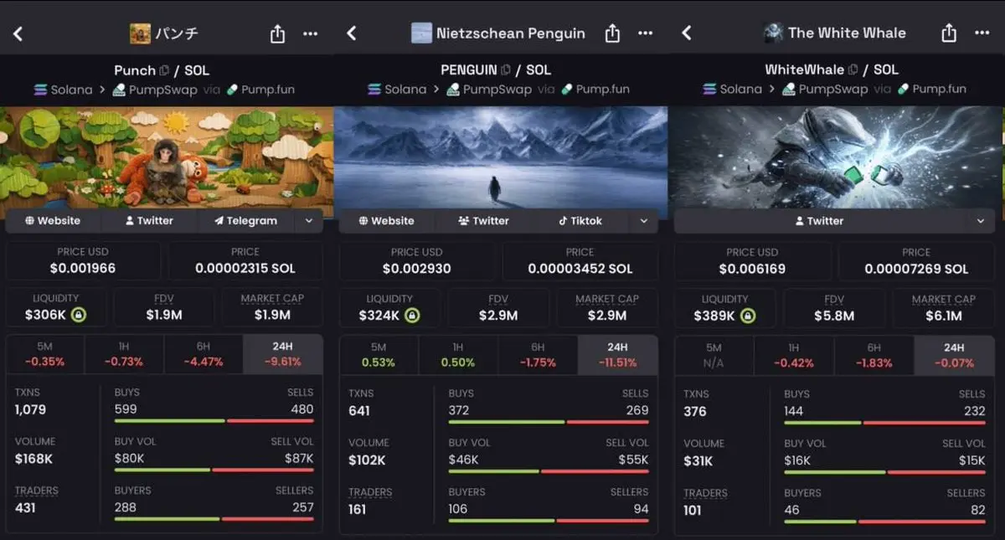Viewport: 1005px width, 540px height.
Task: Click the PENGUIN sell volume $55K
Action: [x=633, y=459]
